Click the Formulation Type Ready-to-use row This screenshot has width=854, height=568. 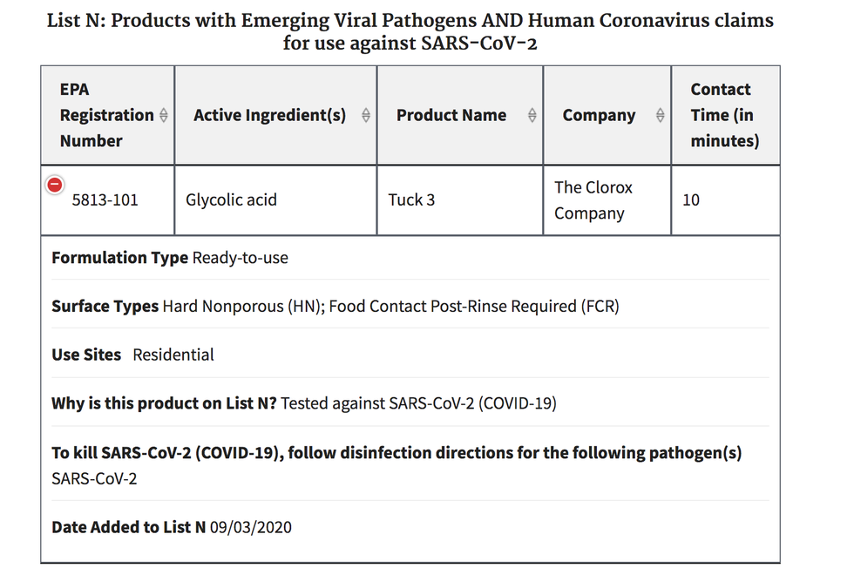coord(410,258)
